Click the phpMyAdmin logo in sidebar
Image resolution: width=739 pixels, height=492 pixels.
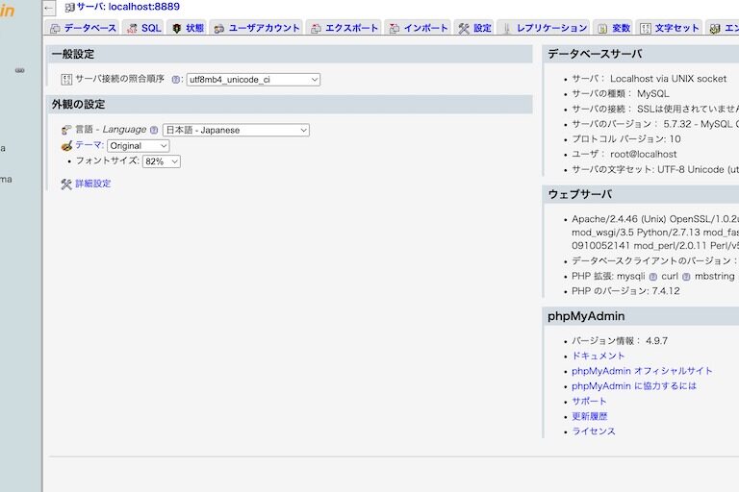(8, 11)
